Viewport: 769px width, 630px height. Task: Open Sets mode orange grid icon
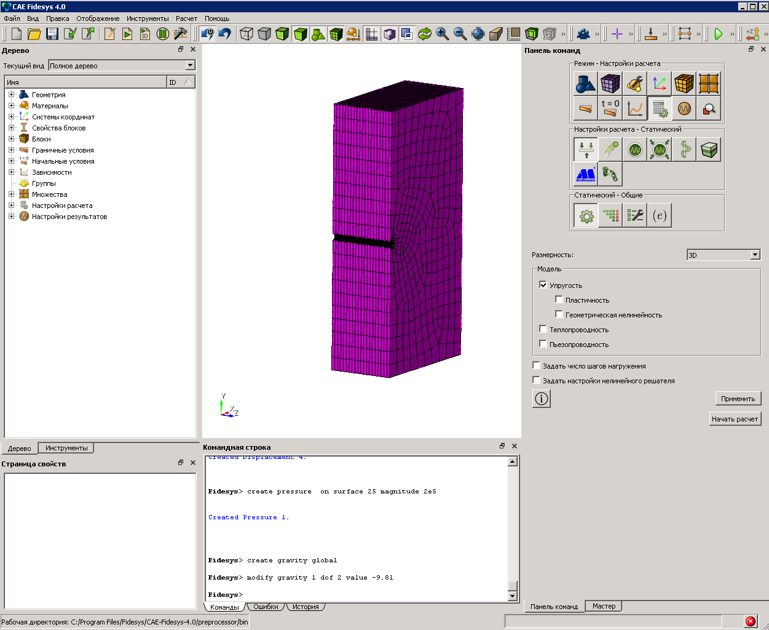pos(708,84)
